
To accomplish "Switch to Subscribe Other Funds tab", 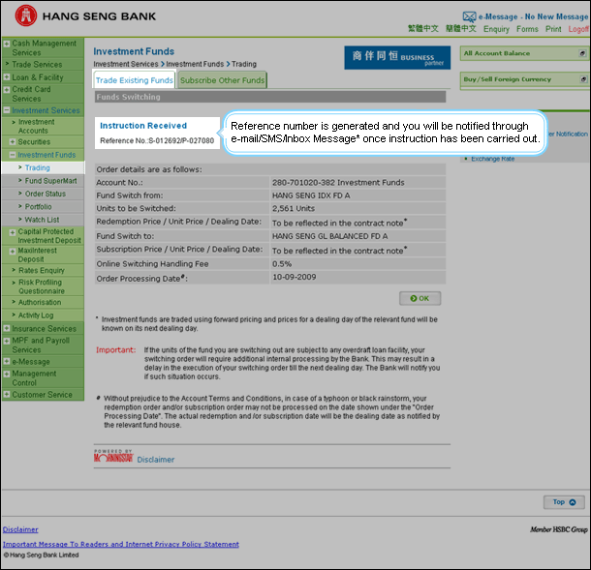I will pos(223,79).
